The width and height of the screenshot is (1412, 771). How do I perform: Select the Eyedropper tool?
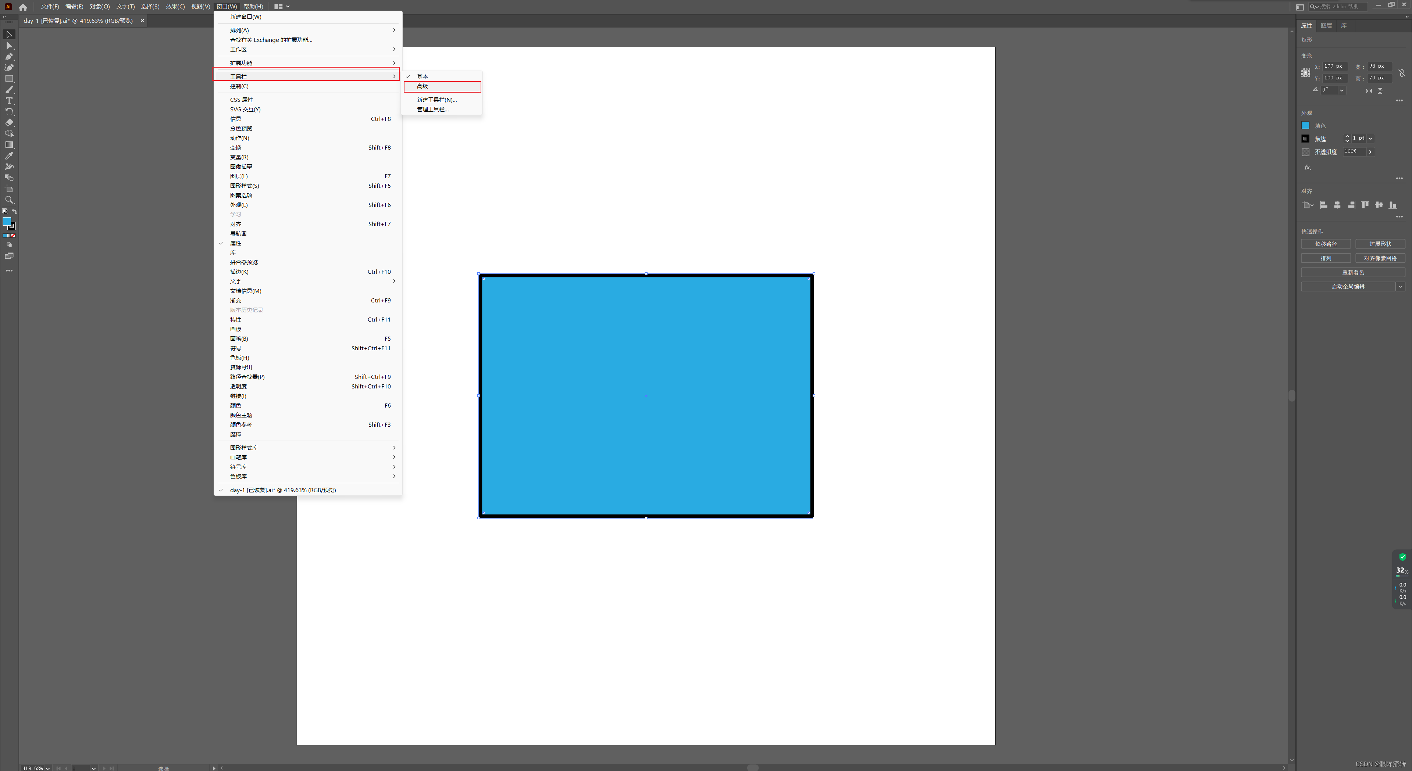tap(9, 155)
